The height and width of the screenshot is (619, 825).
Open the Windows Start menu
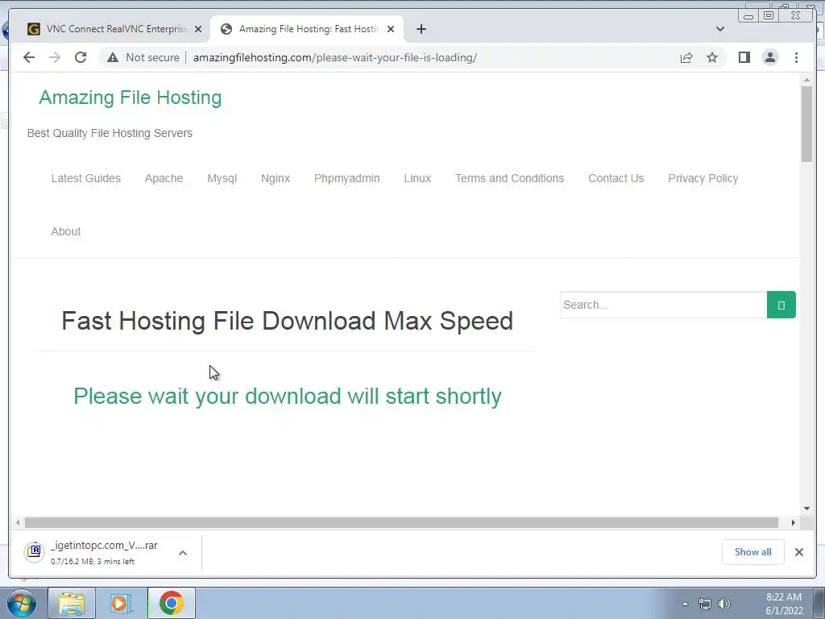[22, 603]
